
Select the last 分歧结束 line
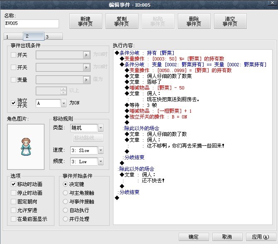point(128,192)
